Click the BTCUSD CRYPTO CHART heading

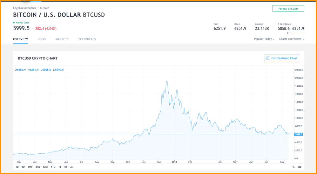coord(38,58)
